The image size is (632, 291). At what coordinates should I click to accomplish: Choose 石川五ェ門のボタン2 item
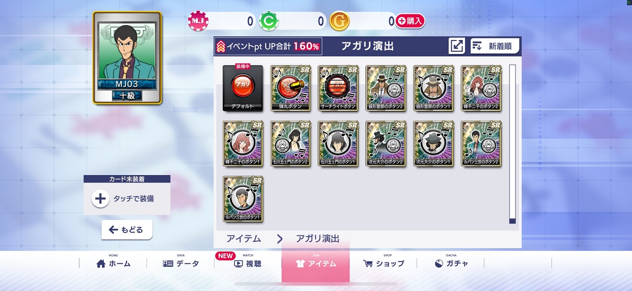pyautogui.click(x=290, y=144)
